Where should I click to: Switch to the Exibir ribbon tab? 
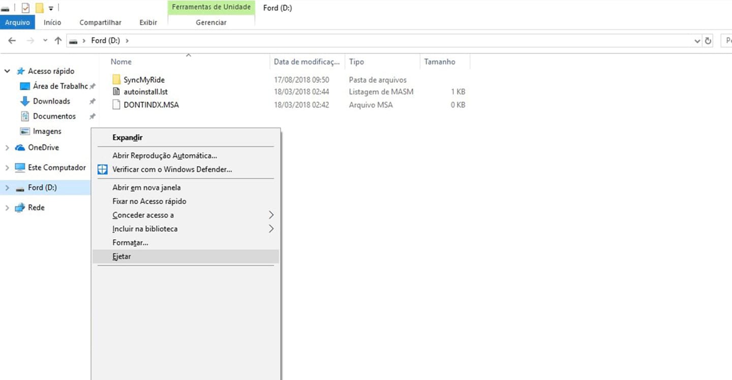tap(148, 22)
